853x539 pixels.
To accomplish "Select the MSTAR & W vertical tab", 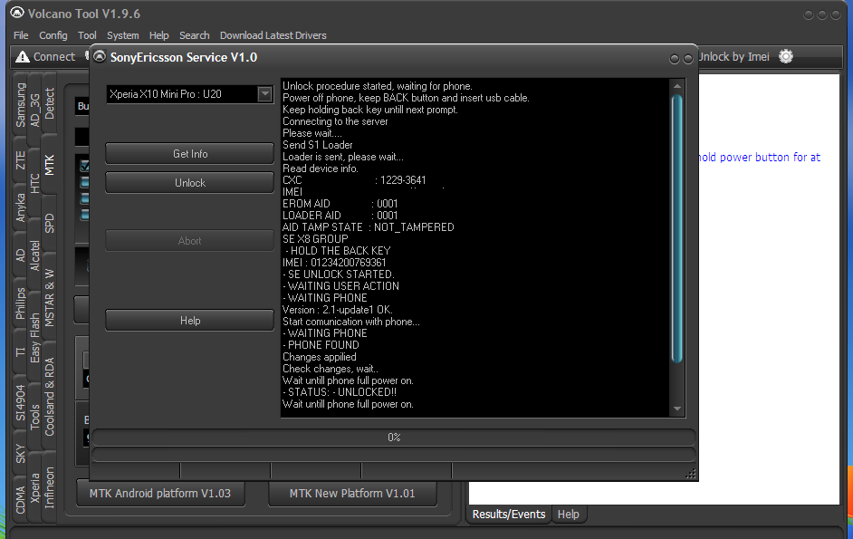I will (x=50, y=297).
